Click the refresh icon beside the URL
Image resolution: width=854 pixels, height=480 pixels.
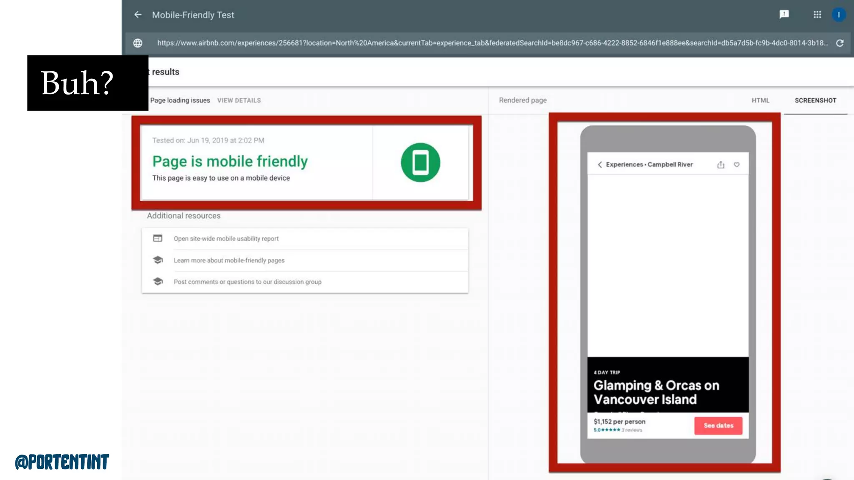pyautogui.click(x=840, y=43)
